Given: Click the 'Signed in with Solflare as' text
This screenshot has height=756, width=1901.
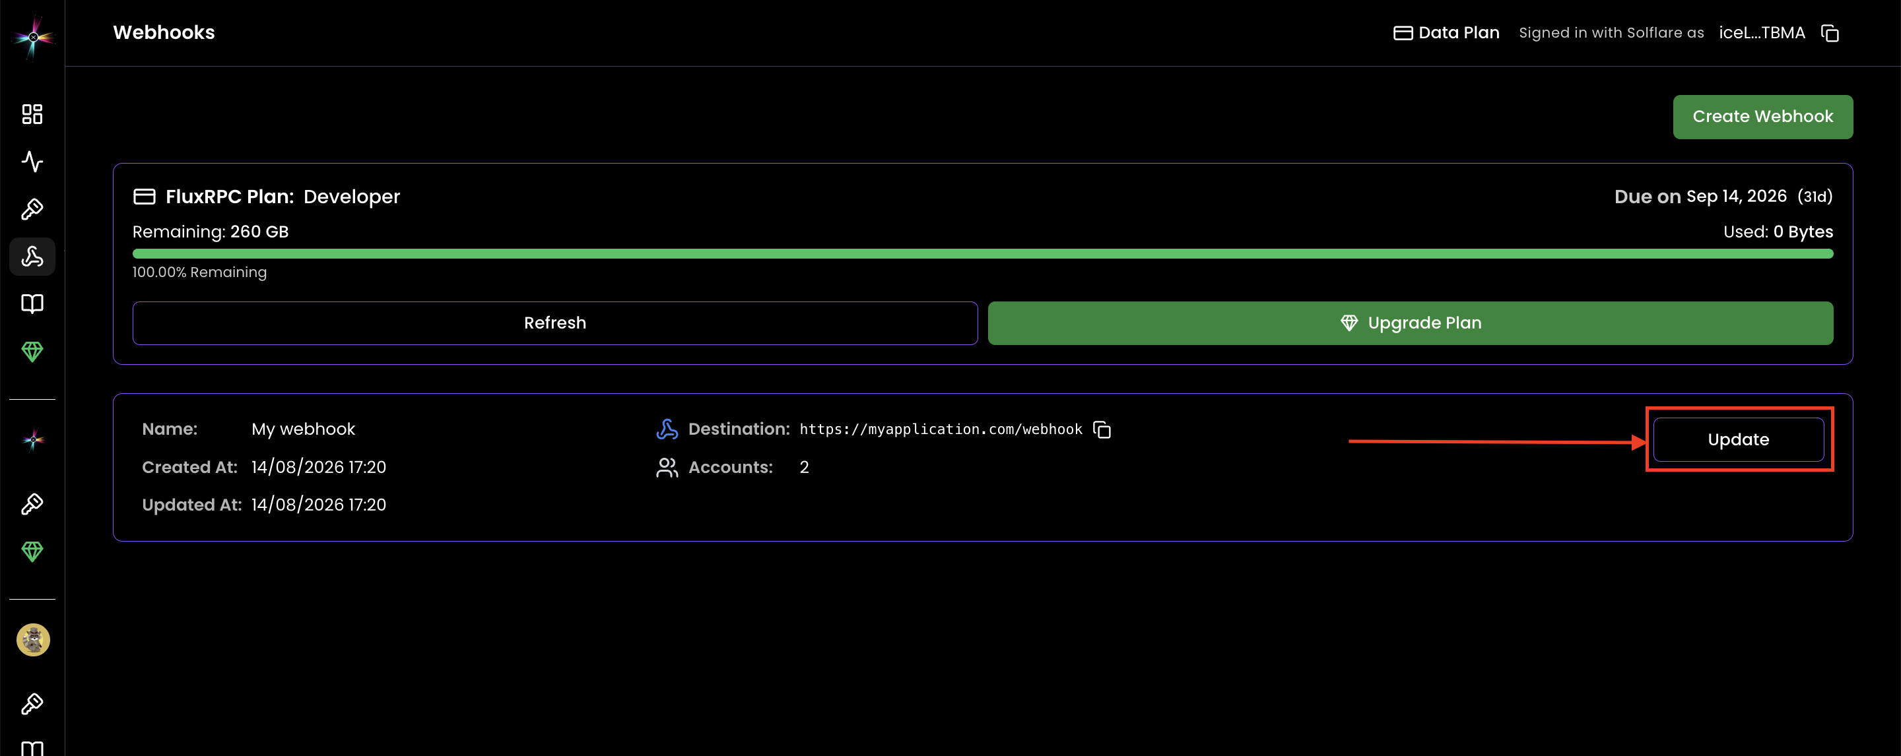Looking at the screenshot, I should (1611, 32).
